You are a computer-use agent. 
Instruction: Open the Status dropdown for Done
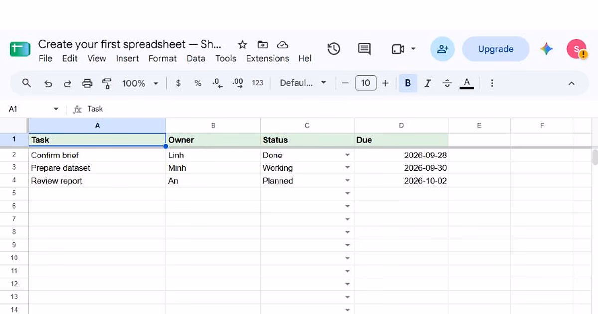(347, 155)
